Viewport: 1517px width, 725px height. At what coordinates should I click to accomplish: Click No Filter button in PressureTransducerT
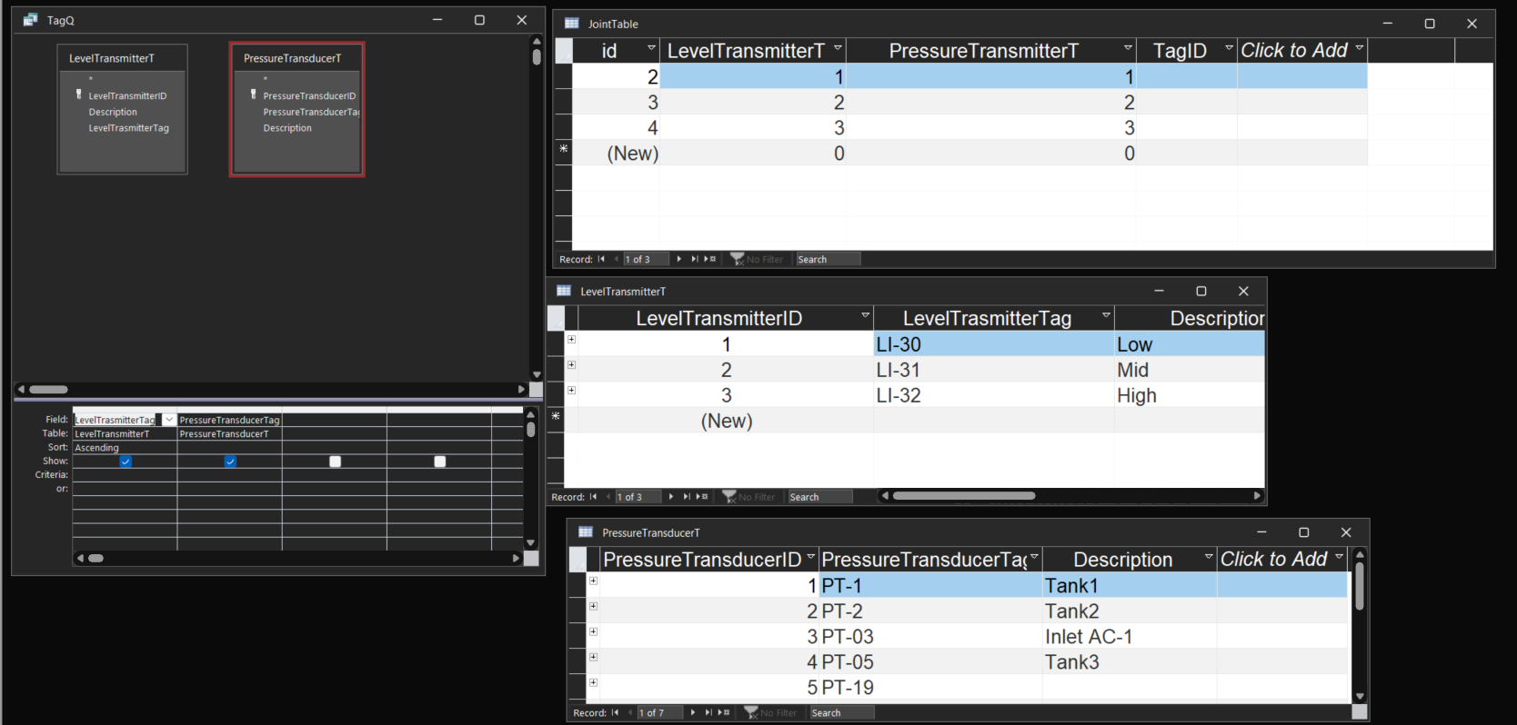(x=770, y=712)
